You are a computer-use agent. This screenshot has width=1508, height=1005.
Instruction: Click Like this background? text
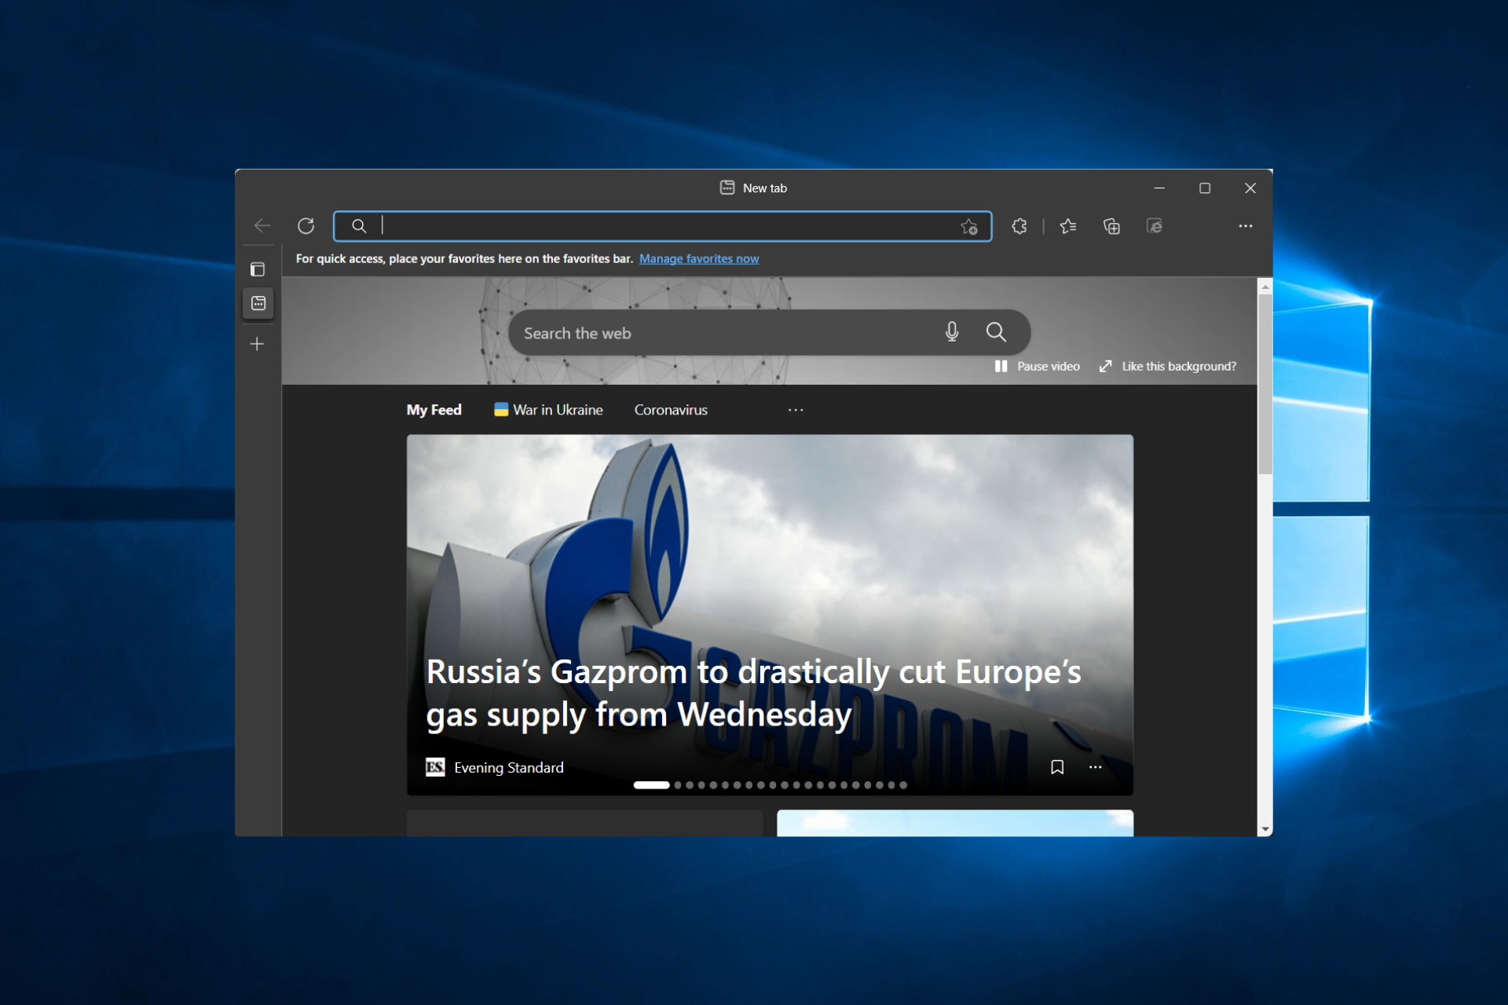[x=1179, y=366]
